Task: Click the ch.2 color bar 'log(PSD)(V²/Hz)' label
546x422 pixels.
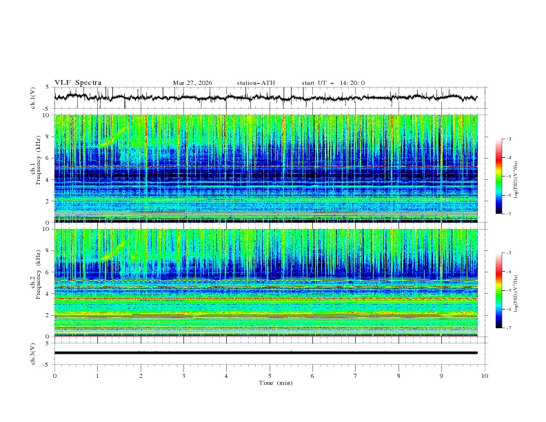Action: click(x=516, y=293)
